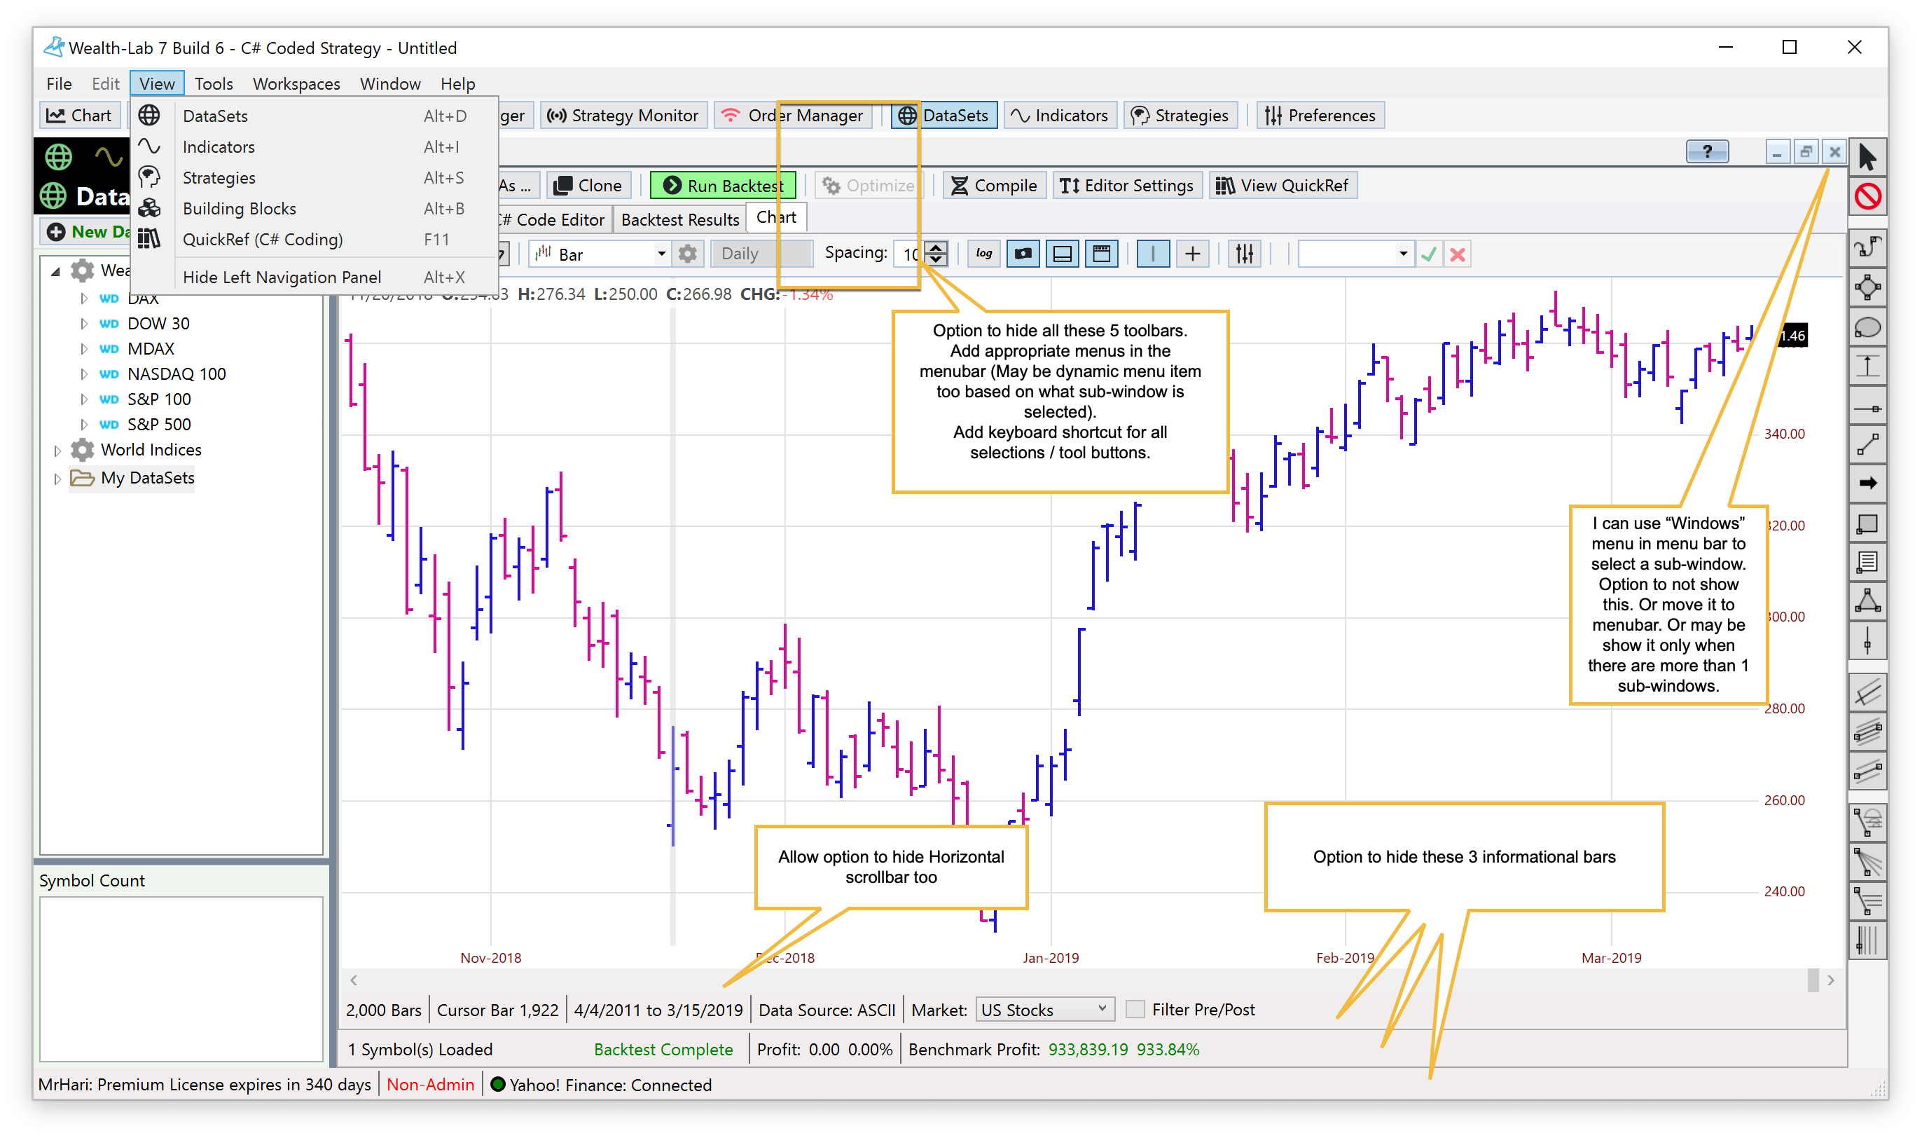Click the green checkmark apply icon
1922x1138 pixels.
click(1427, 254)
